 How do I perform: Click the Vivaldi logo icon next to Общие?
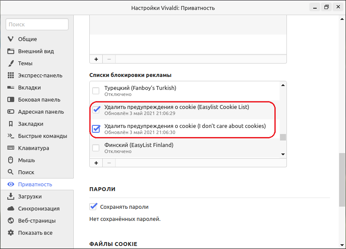[x=11, y=39]
